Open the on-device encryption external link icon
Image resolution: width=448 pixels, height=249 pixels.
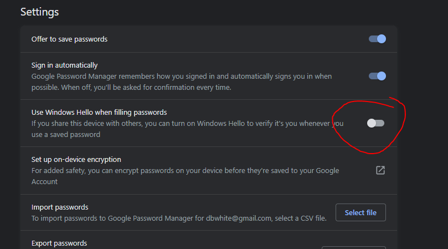(380, 170)
